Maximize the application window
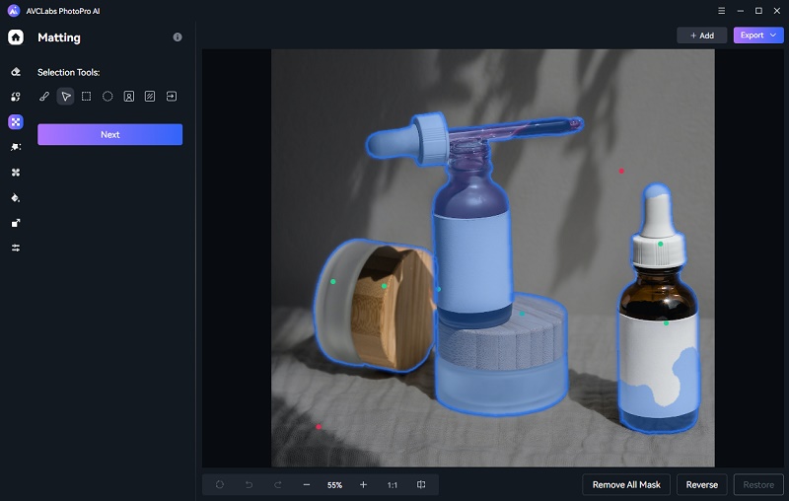 pos(758,11)
